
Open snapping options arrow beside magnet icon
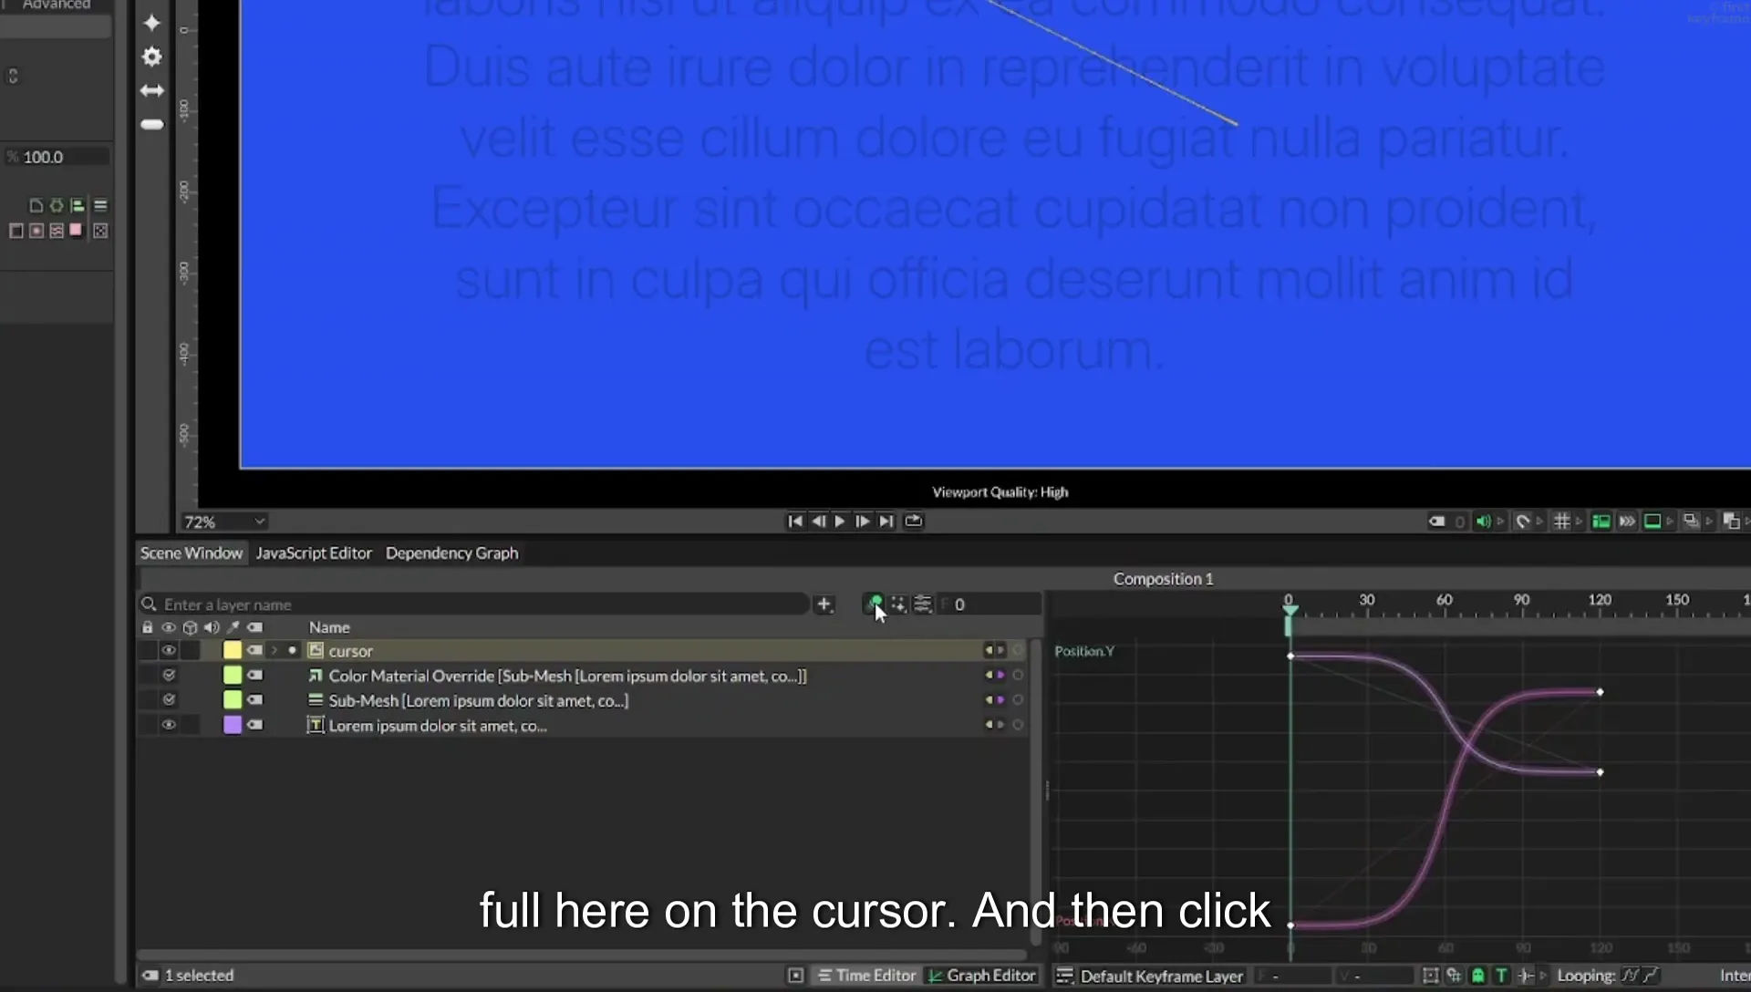pos(1539,522)
